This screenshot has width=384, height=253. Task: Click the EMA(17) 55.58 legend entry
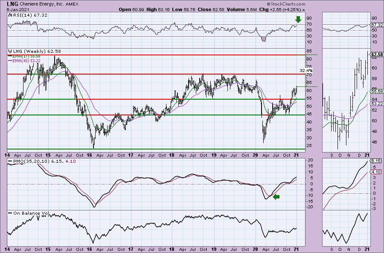click(26, 57)
